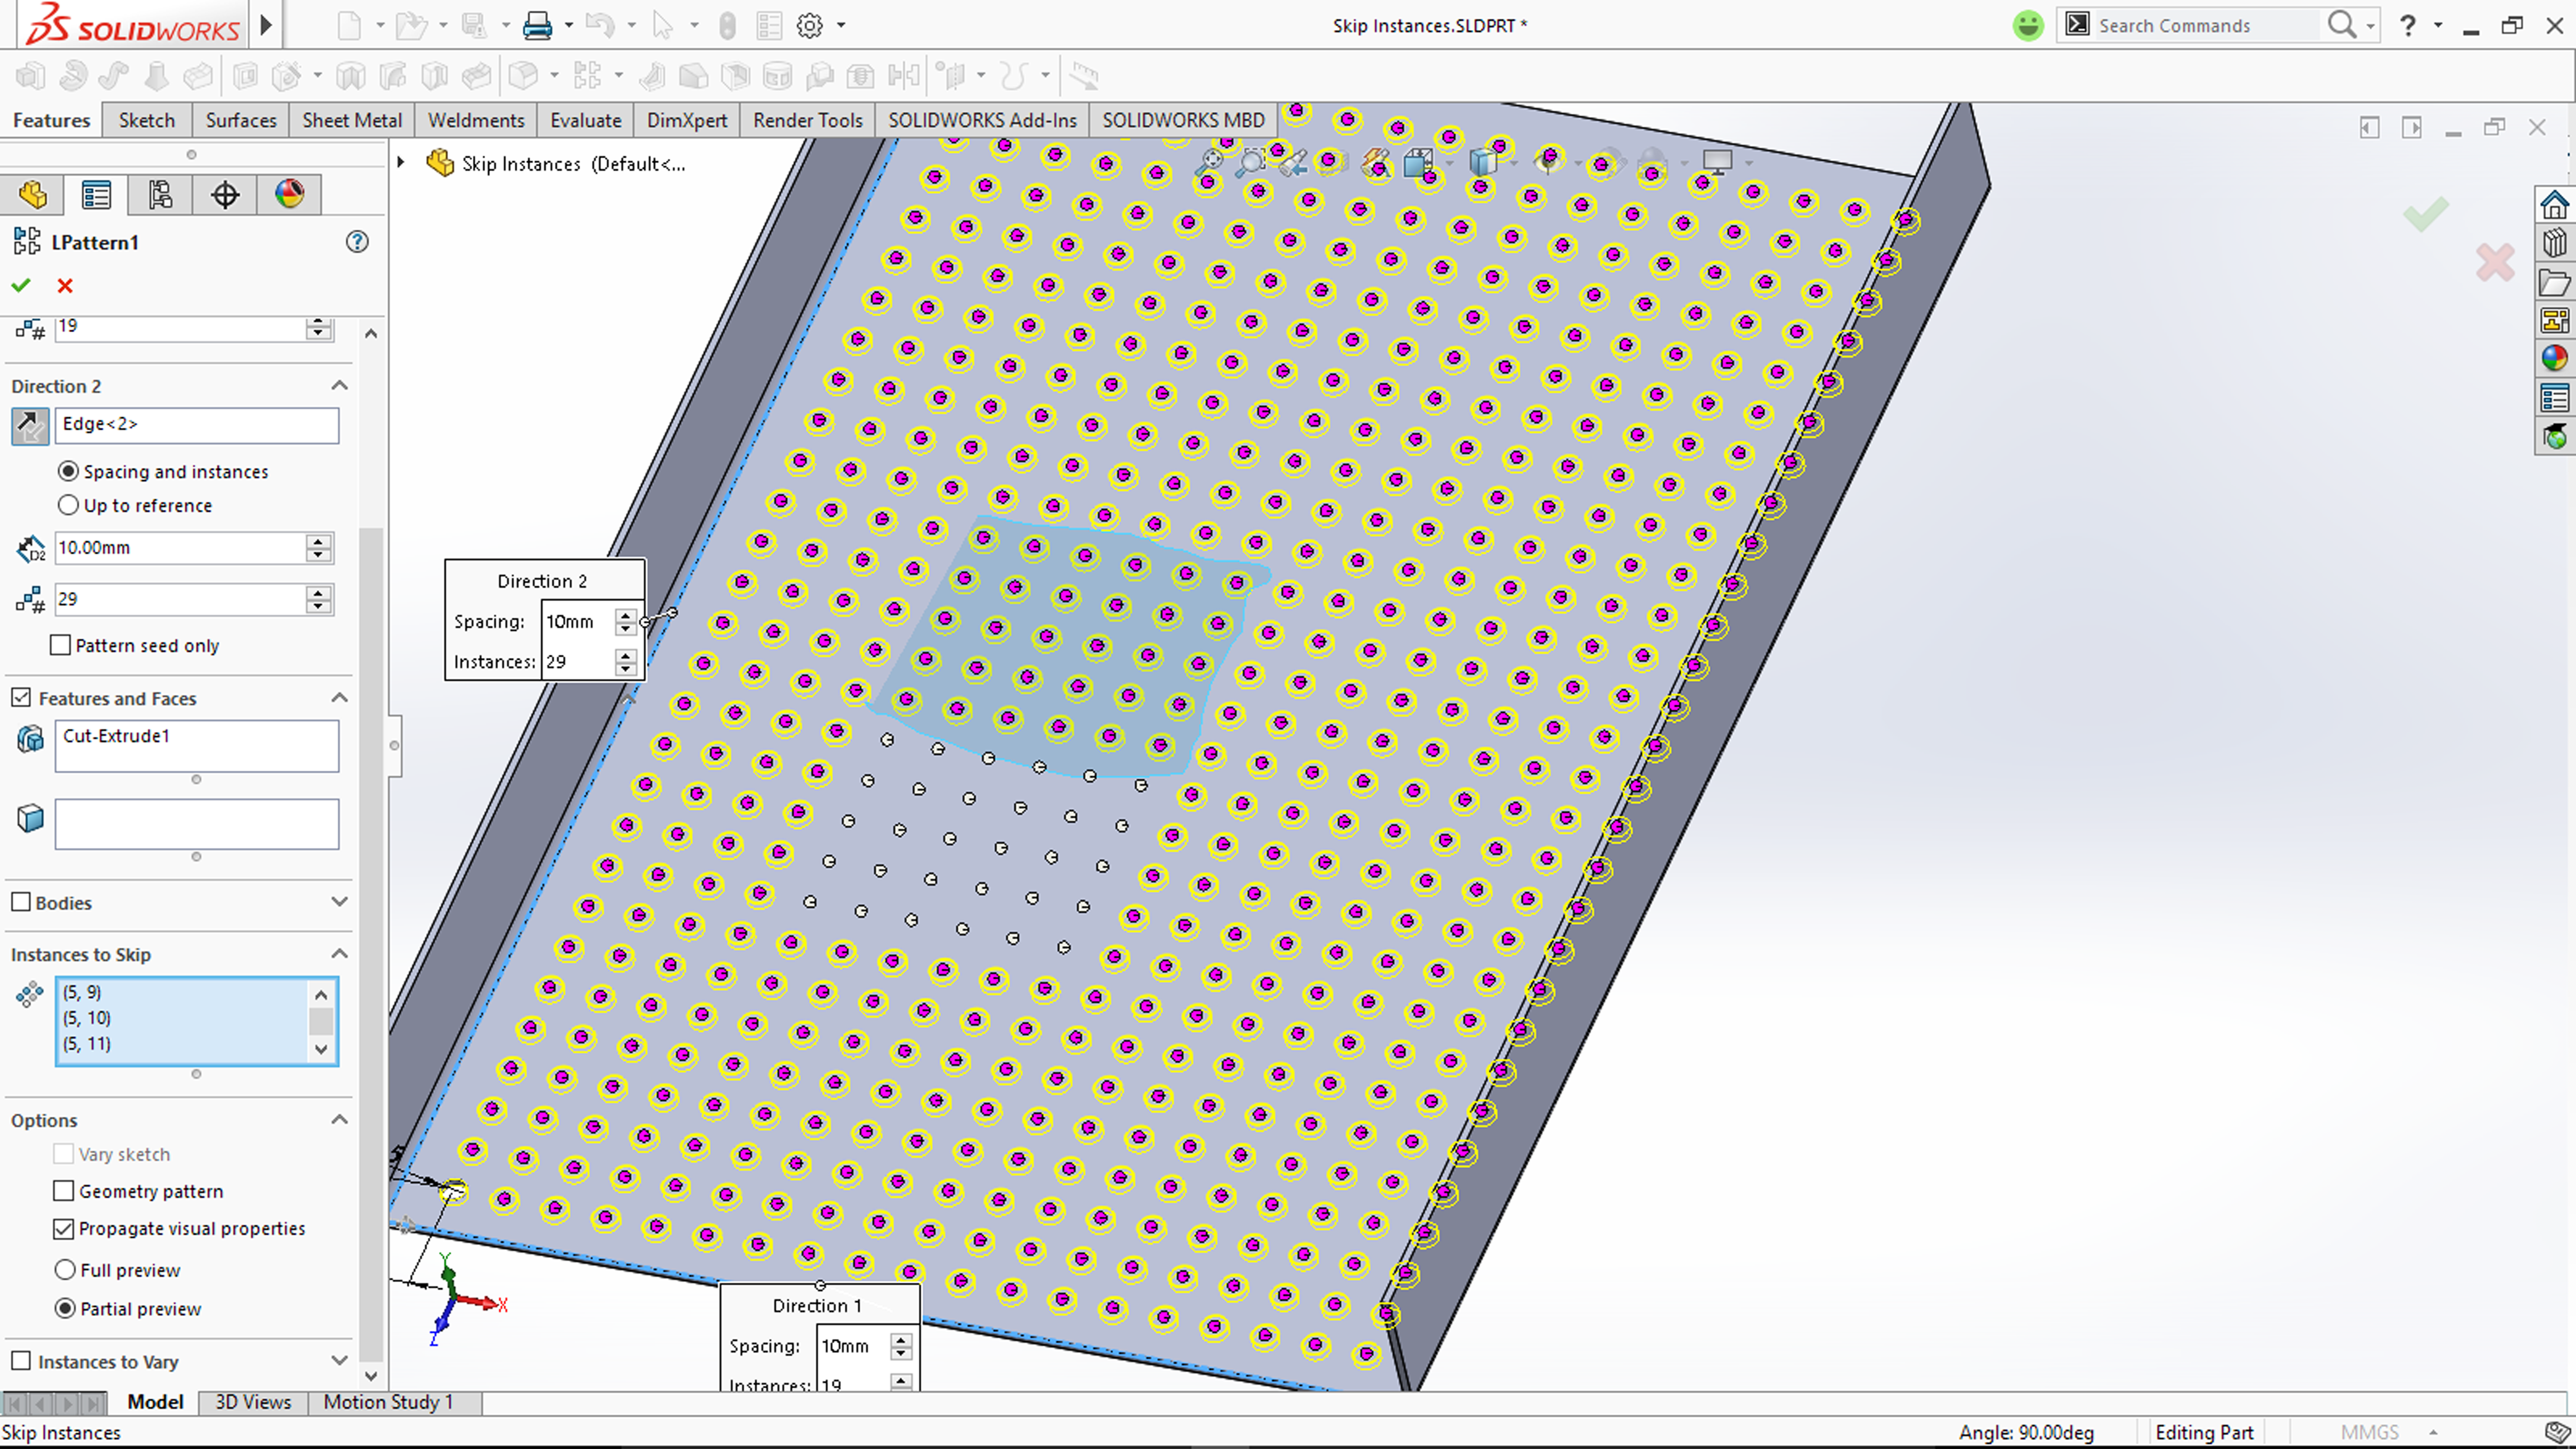Cancel pattern with red X icon
The image size is (2576, 1449).
pyautogui.click(x=65, y=286)
